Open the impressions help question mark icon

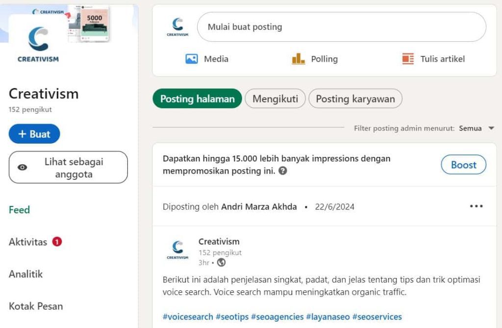(284, 171)
